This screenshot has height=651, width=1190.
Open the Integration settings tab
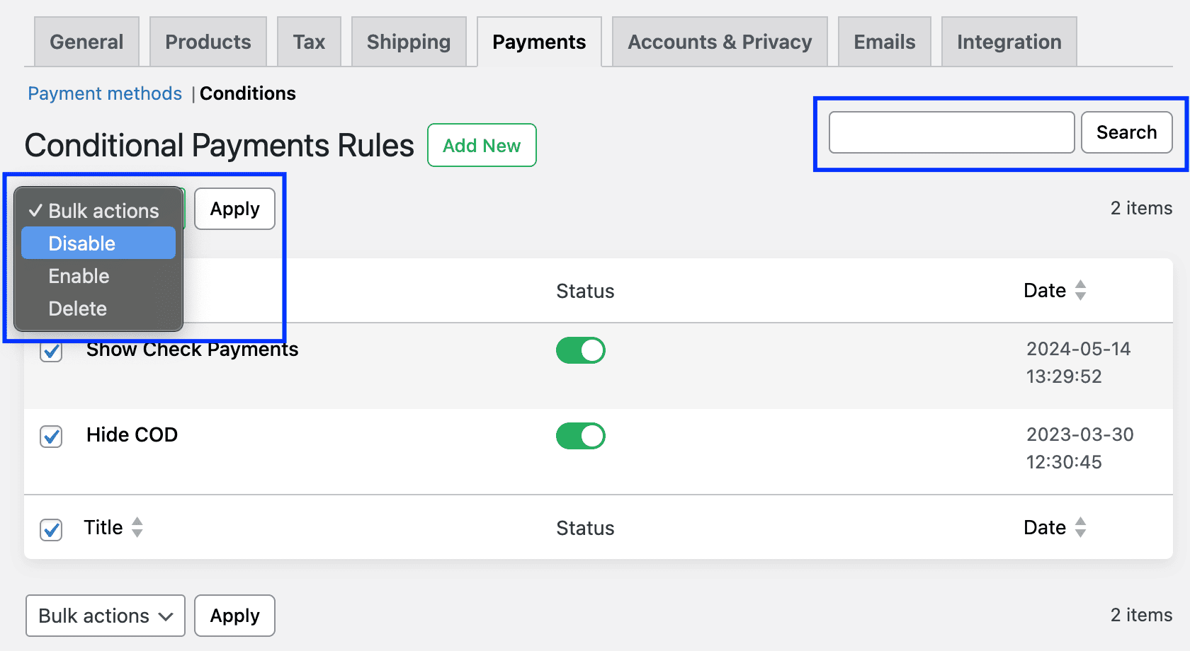(1009, 42)
